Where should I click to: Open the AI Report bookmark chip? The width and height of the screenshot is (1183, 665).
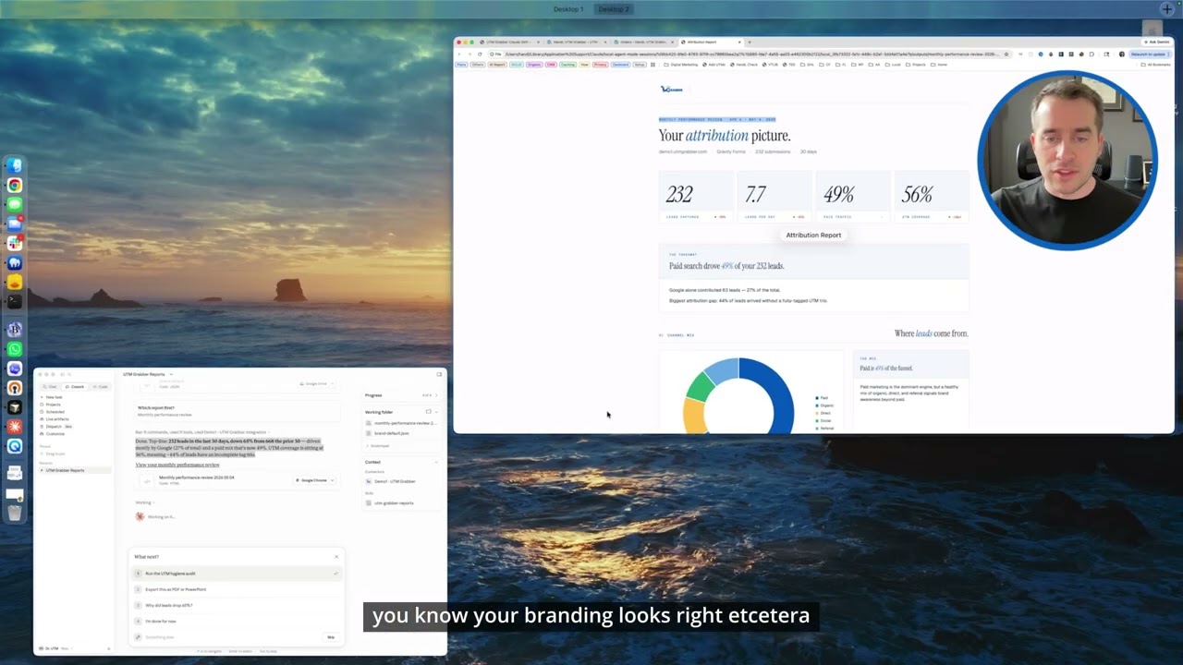pyautogui.click(x=496, y=65)
